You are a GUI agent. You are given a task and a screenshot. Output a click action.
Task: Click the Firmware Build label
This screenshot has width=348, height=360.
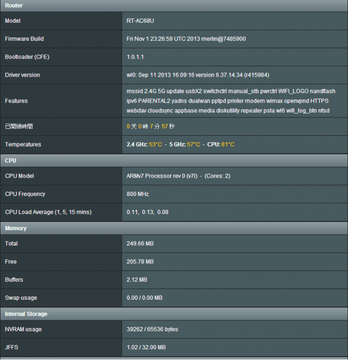coord(24,39)
